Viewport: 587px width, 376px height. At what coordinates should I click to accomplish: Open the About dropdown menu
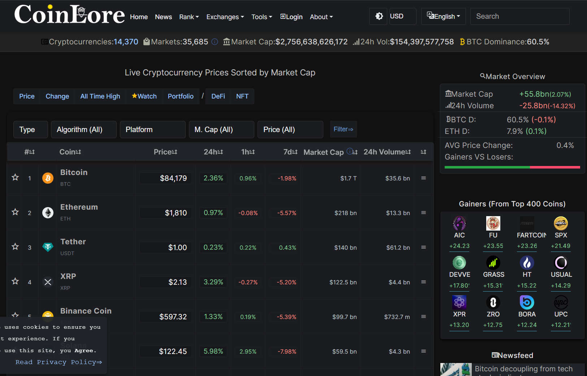pyautogui.click(x=321, y=17)
